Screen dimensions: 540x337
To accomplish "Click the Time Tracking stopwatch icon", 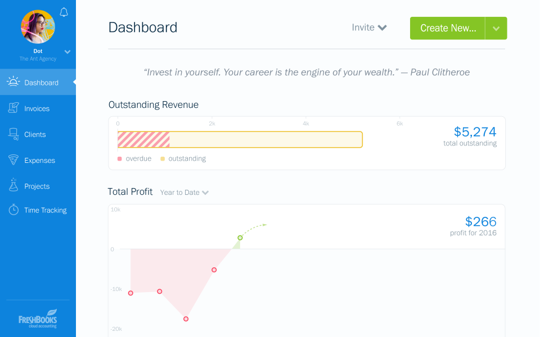I will [x=13, y=210].
